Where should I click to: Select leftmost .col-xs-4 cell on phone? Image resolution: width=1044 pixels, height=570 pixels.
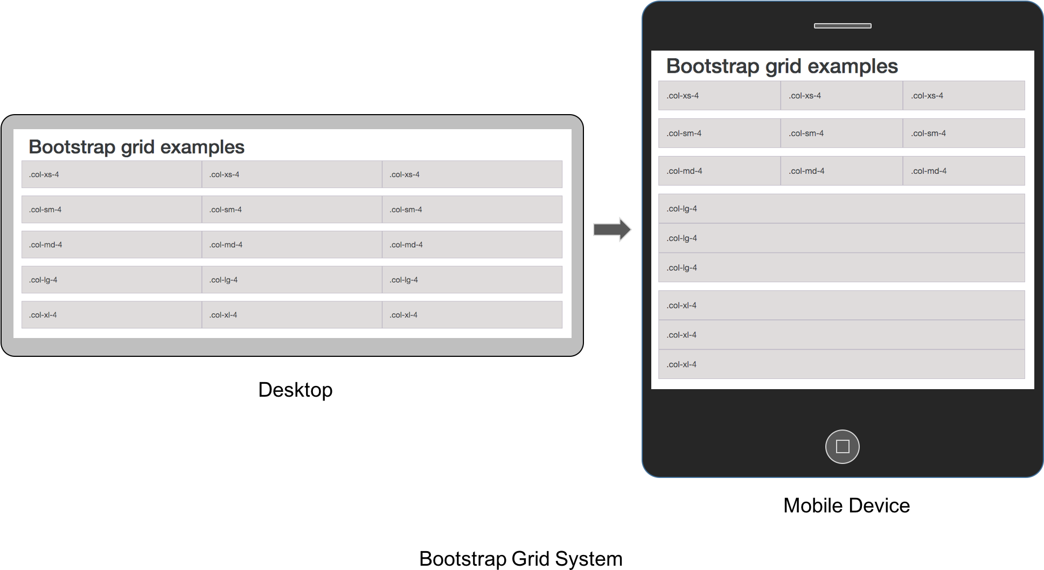pyautogui.click(x=719, y=96)
